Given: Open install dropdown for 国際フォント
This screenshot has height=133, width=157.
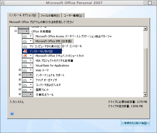Looking at the screenshot, I should [28, 90].
